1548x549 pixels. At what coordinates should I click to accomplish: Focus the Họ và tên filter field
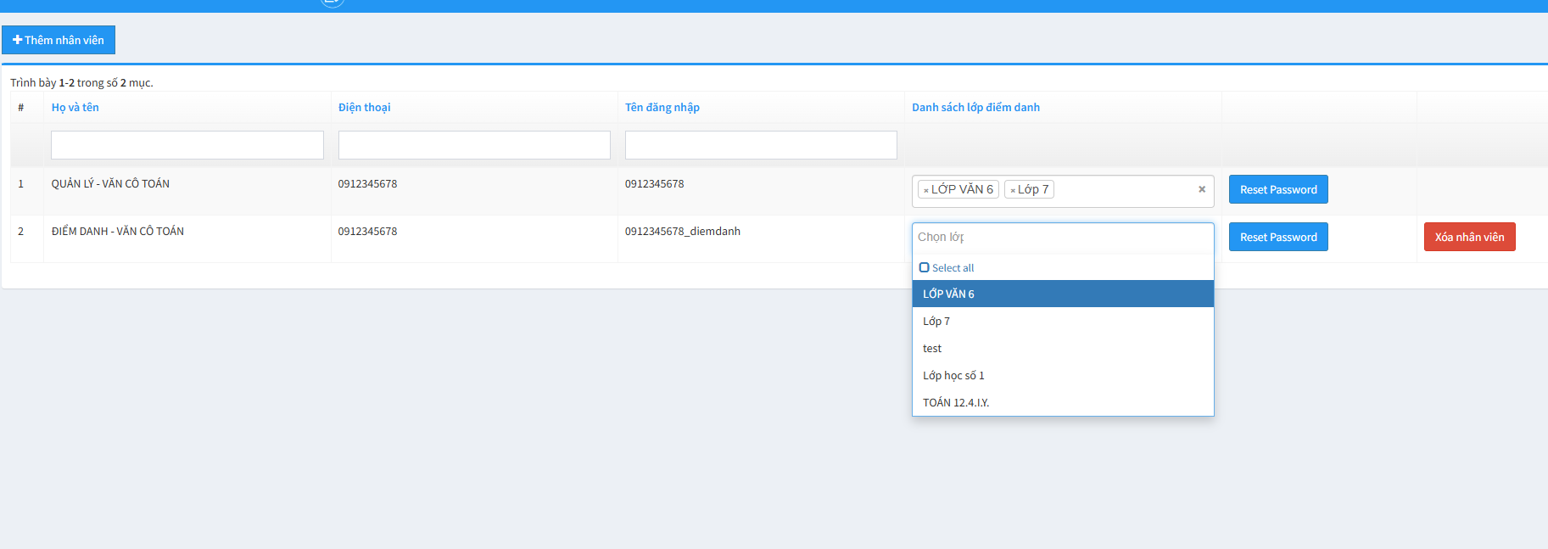tap(187, 145)
